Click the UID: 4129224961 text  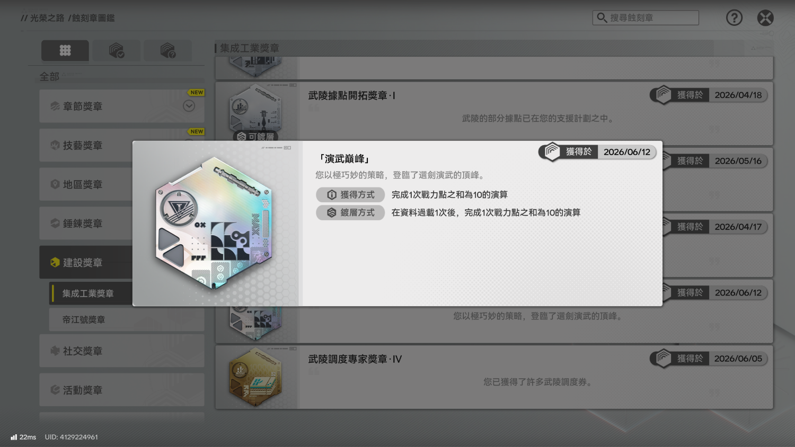click(x=72, y=437)
